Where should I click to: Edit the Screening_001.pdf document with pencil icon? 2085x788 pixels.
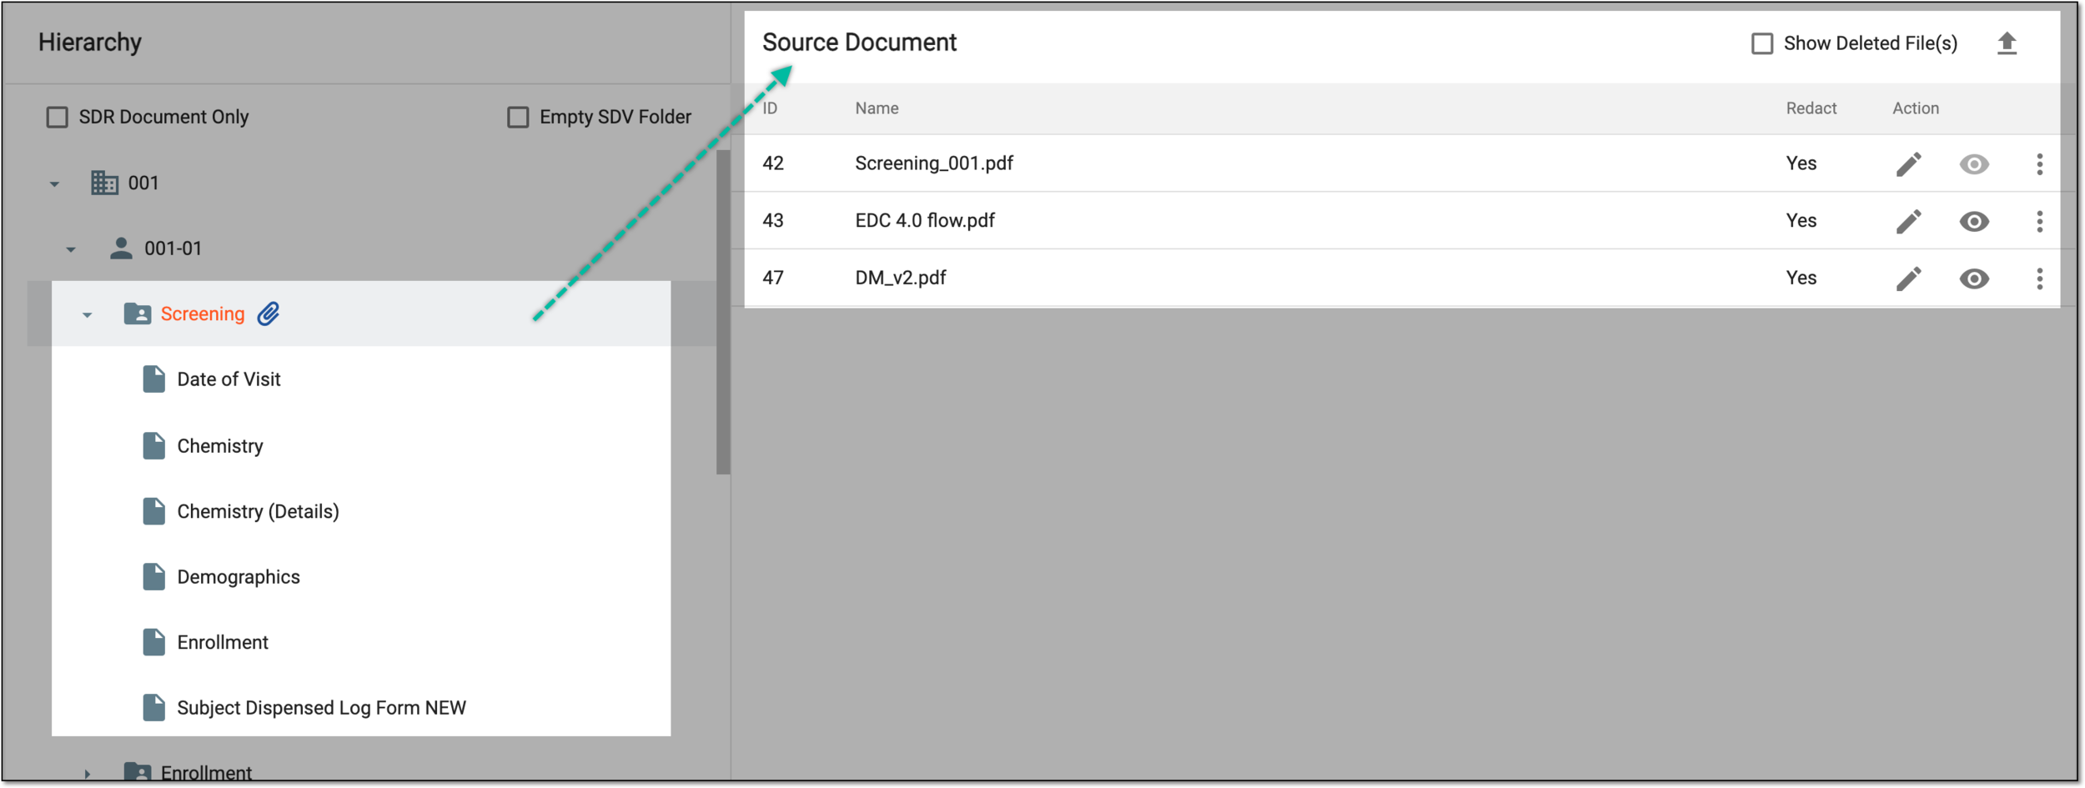1908,164
